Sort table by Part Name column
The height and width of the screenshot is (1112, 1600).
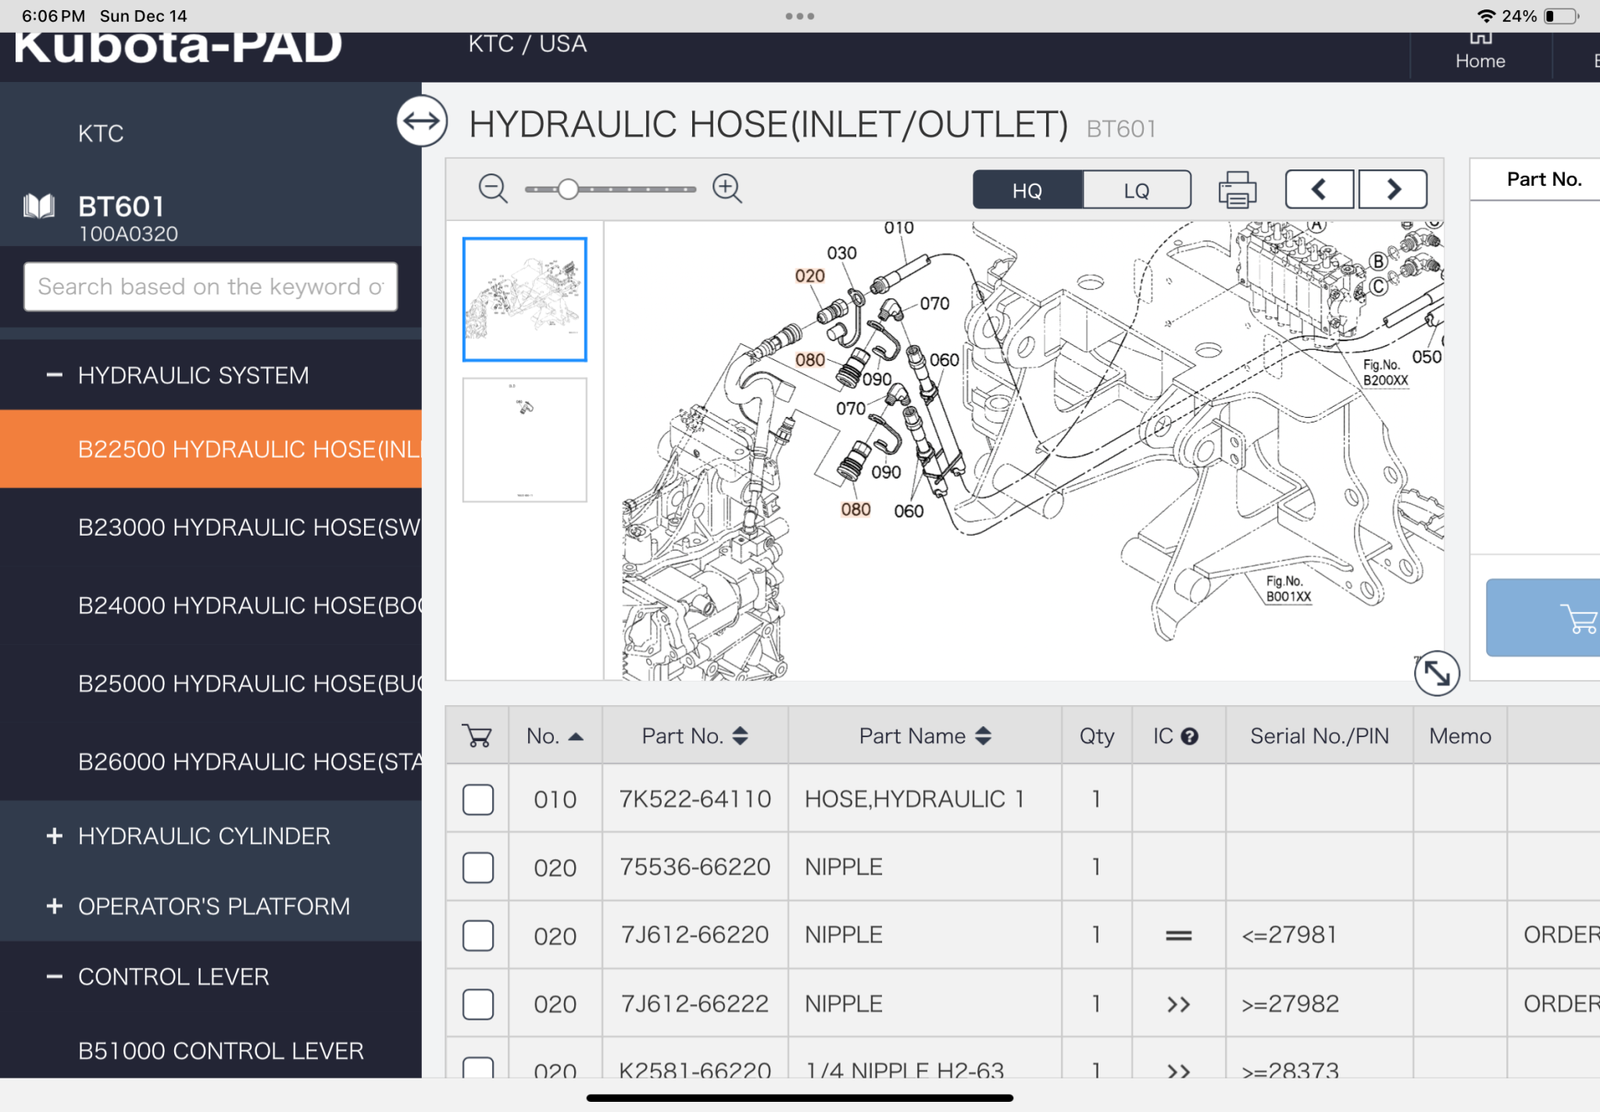tap(924, 736)
